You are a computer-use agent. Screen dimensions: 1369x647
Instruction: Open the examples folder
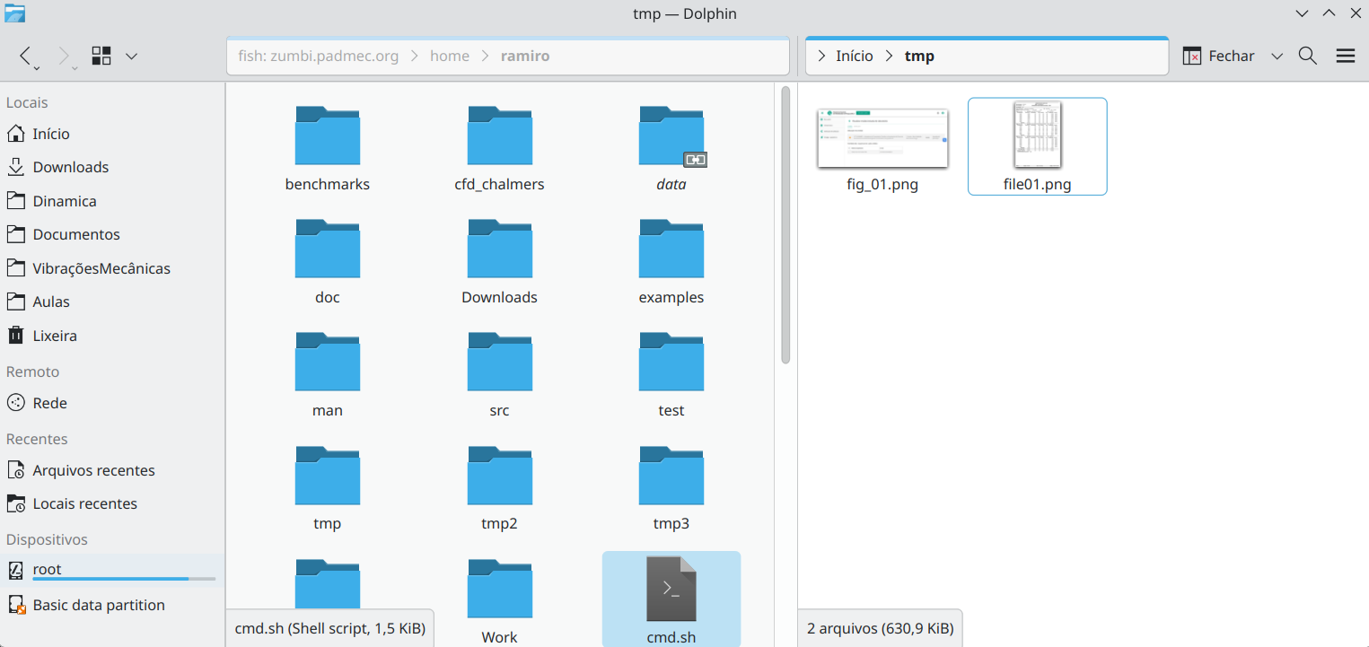coord(671,261)
